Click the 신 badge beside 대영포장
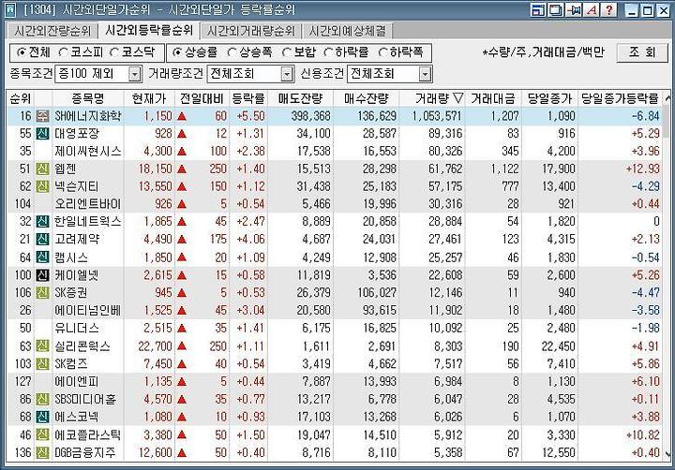675x470 pixels. 42,133
